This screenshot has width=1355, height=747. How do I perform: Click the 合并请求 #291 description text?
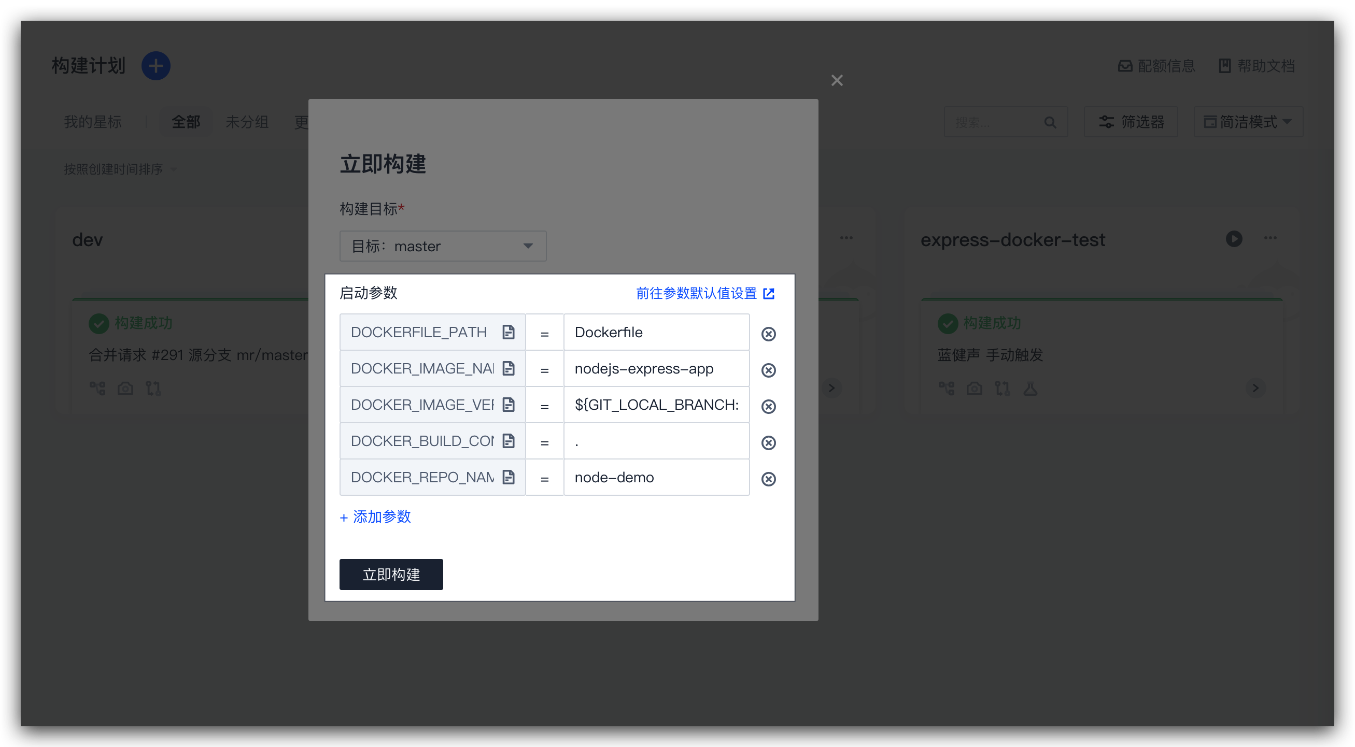point(199,355)
